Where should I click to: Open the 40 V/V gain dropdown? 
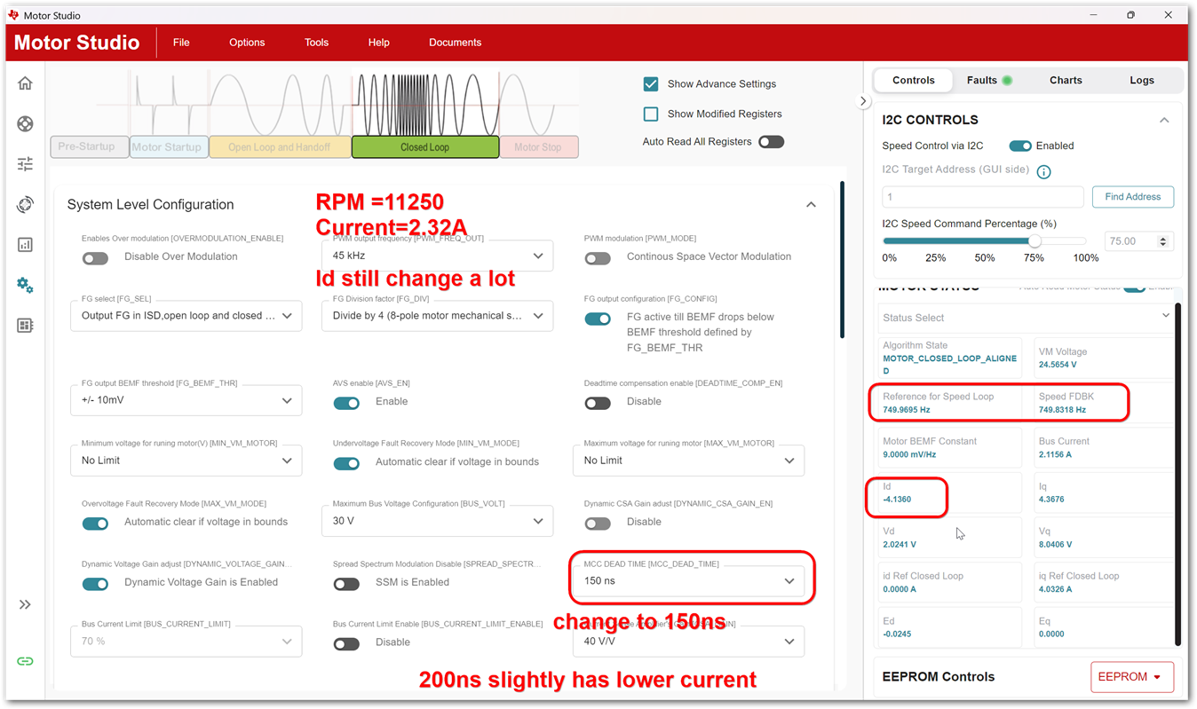688,642
